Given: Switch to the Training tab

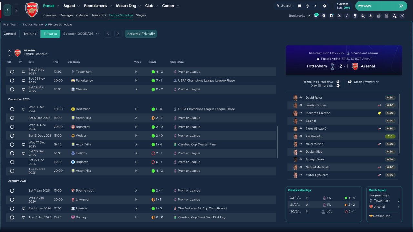Looking at the screenshot, I should (30, 34).
